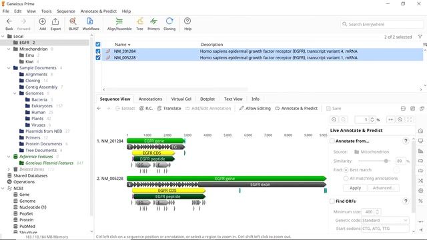This screenshot has height=240, width=427.
Task: Click the Name column sort arrow
Action: pyautogui.click(x=129, y=45)
